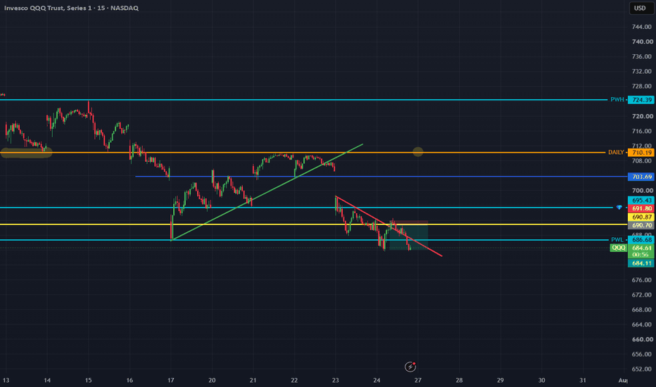
Task: Click date 31 on the time axis
Action: click(x=583, y=380)
